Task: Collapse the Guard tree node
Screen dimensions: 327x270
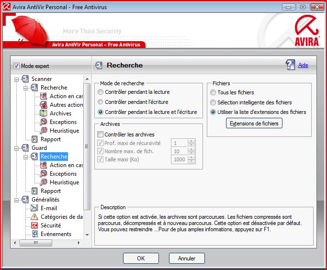Action: pyautogui.click(x=16, y=148)
